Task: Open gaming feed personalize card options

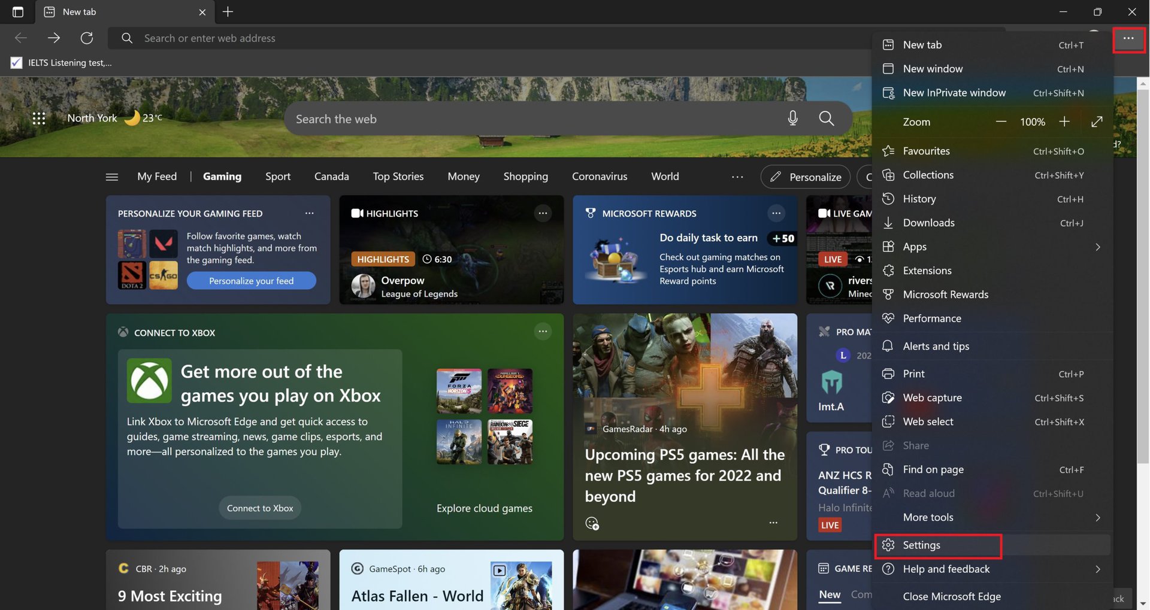Action: [309, 213]
